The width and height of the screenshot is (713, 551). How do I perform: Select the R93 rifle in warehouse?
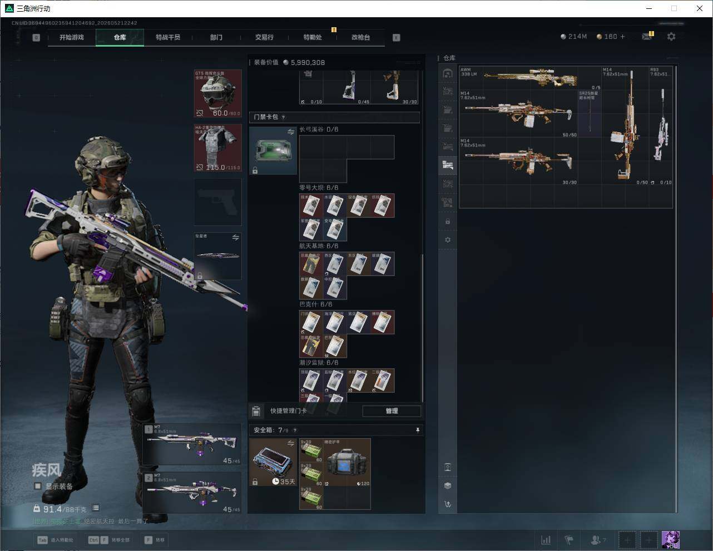pyautogui.click(x=661, y=126)
